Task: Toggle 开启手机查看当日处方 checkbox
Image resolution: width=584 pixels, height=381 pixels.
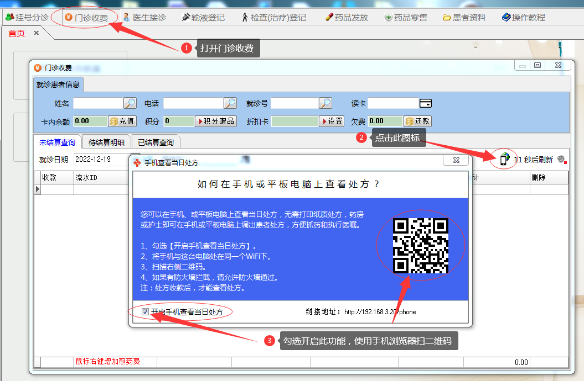Action: pyautogui.click(x=145, y=312)
